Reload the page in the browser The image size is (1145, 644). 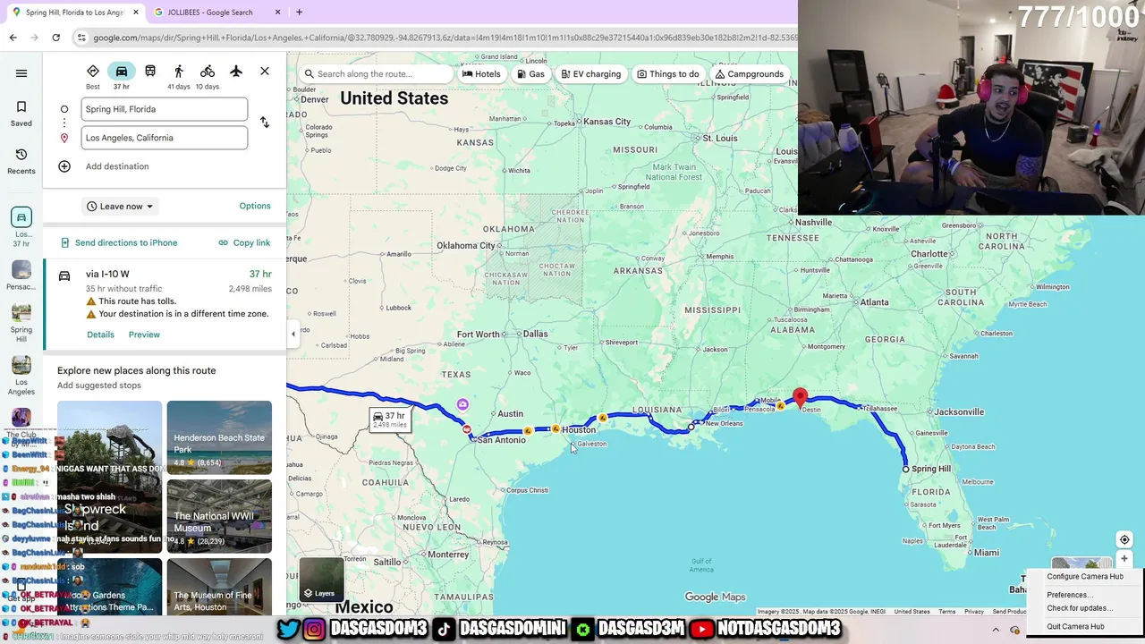pyautogui.click(x=55, y=38)
